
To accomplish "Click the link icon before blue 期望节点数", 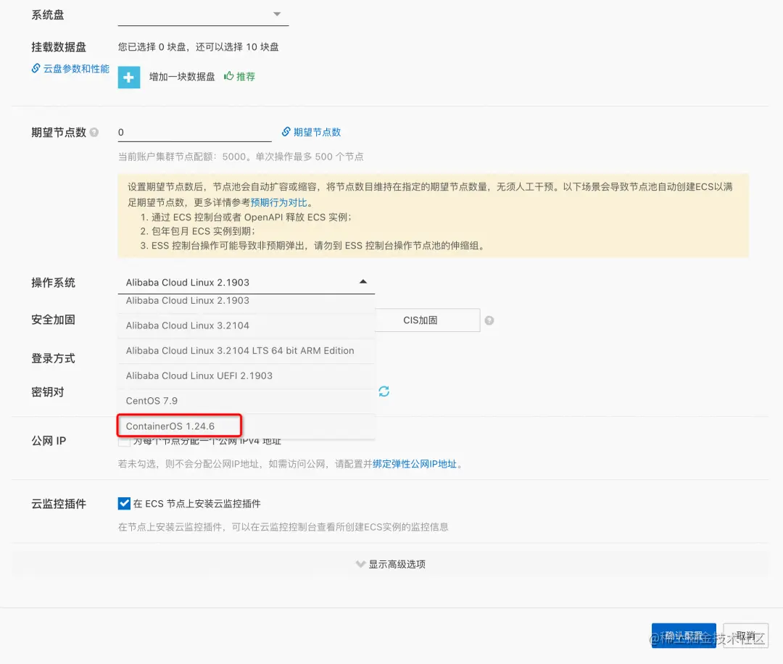I will [x=286, y=132].
